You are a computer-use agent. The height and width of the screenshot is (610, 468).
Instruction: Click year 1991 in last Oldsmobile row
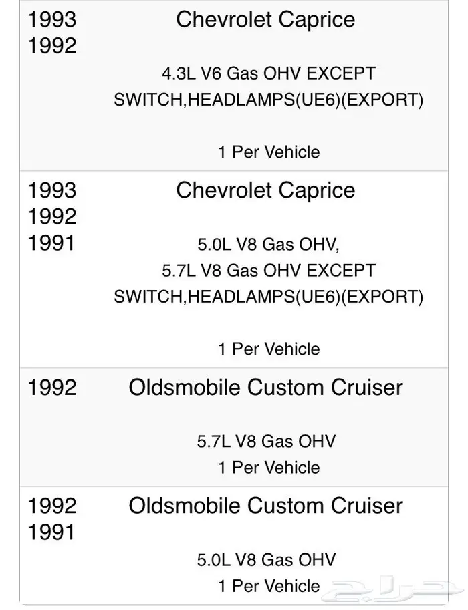tap(51, 532)
